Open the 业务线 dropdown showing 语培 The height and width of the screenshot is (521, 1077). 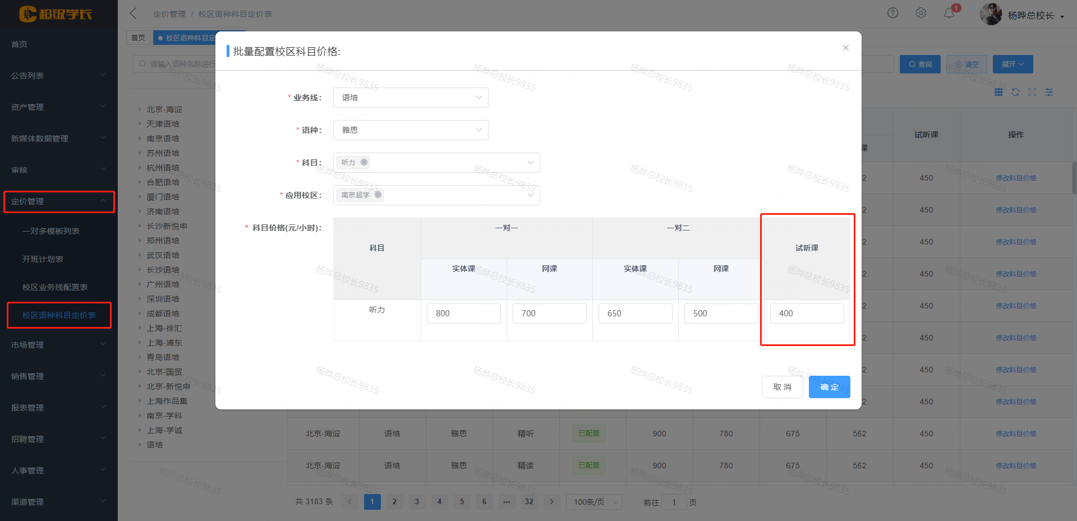[x=410, y=97]
